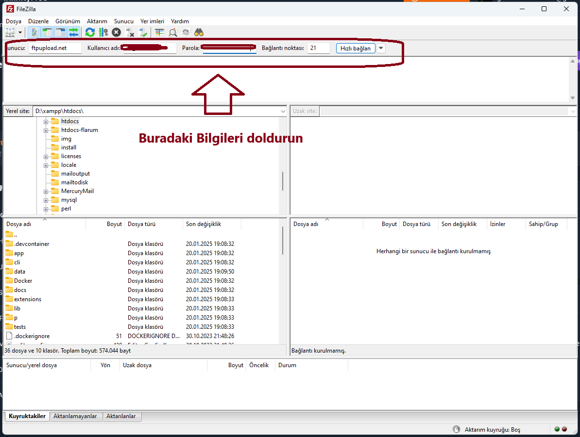The width and height of the screenshot is (580, 437).
Task: Open the Sunucu menu
Action: [123, 21]
